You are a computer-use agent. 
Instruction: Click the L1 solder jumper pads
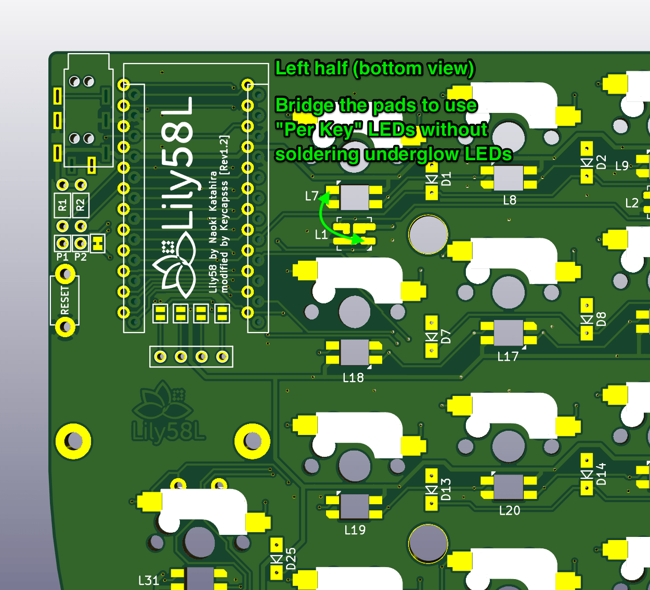[x=354, y=234]
